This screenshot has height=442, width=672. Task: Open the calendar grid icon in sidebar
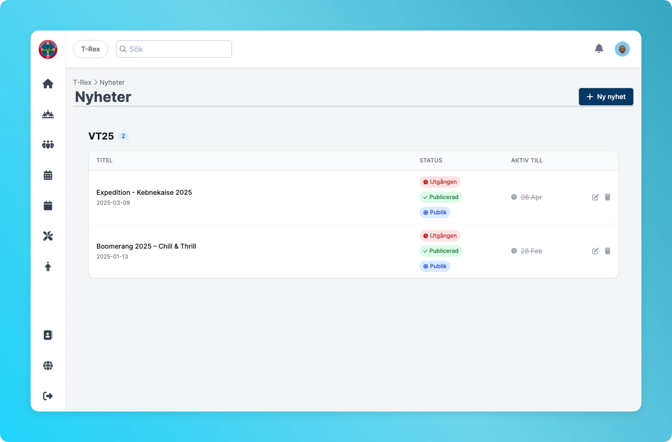[48, 175]
